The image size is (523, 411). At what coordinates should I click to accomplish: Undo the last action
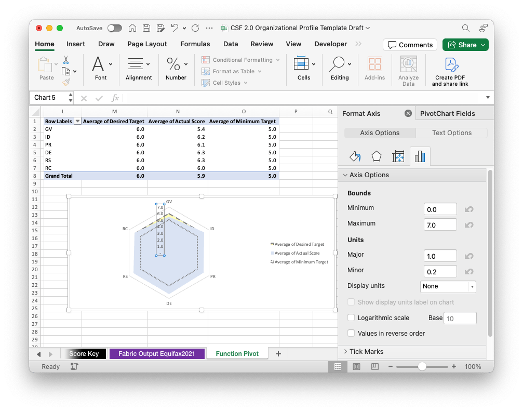click(175, 28)
